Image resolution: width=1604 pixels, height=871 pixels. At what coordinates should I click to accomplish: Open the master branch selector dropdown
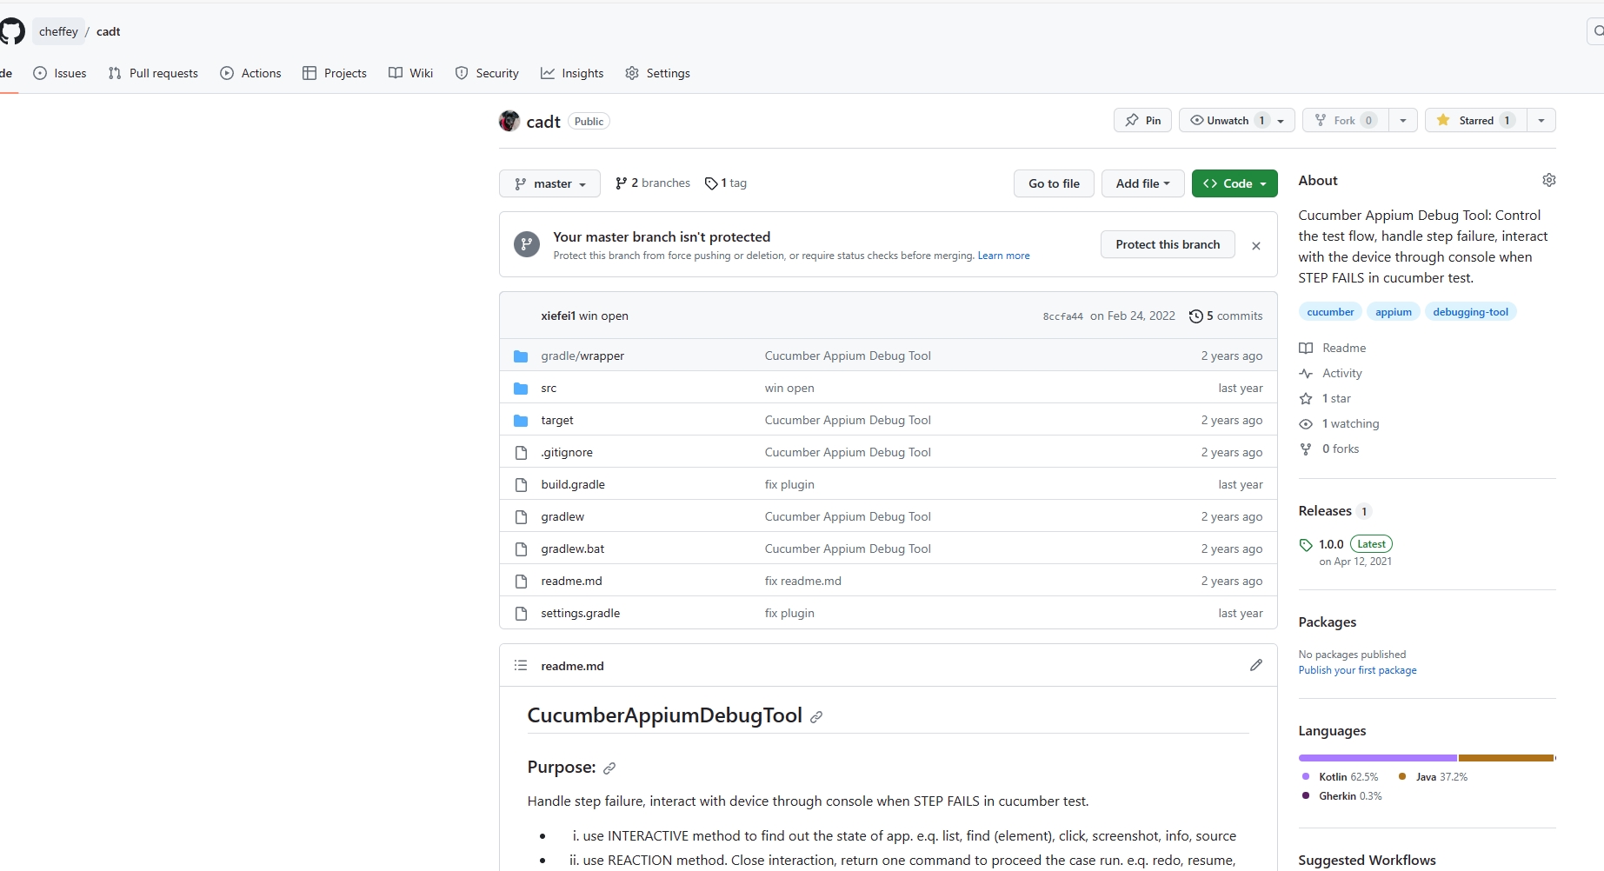(x=549, y=183)
